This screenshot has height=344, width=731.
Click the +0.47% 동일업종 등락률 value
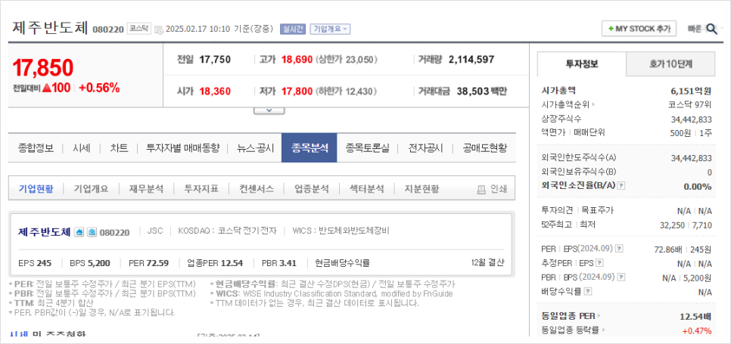point(696,331)
